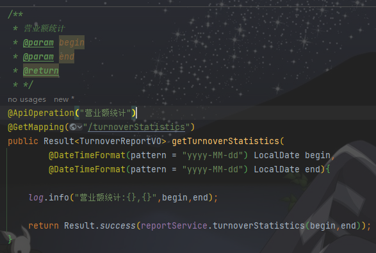Click @param begin in the Javadoc
This screenshot has height=253, width=376.
tap(54, 42)
